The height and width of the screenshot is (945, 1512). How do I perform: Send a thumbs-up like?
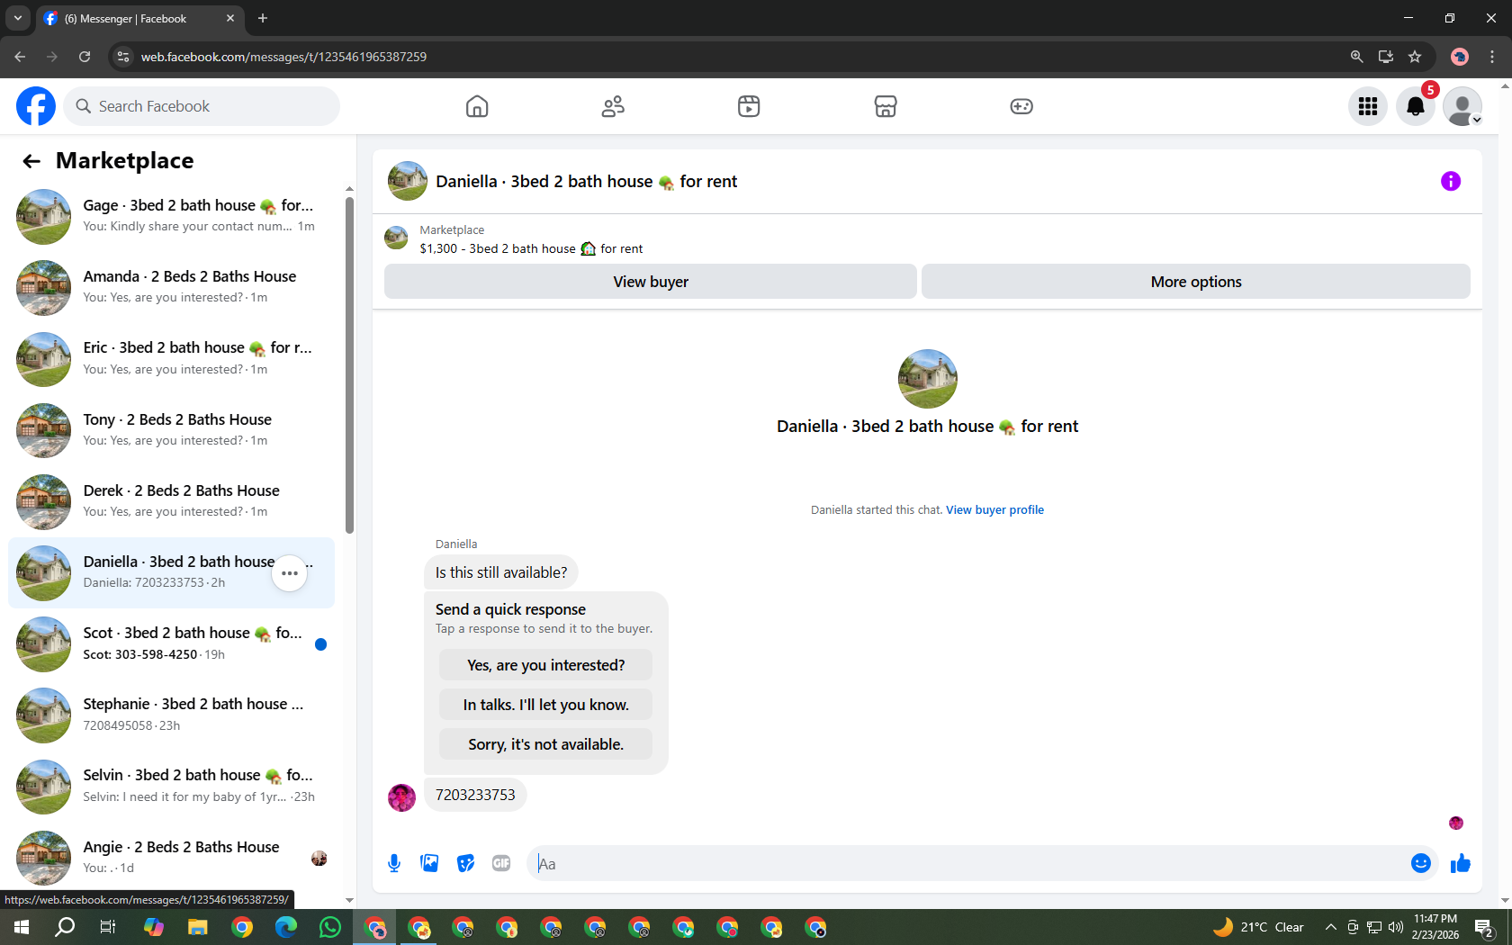tap(1460, 864)
